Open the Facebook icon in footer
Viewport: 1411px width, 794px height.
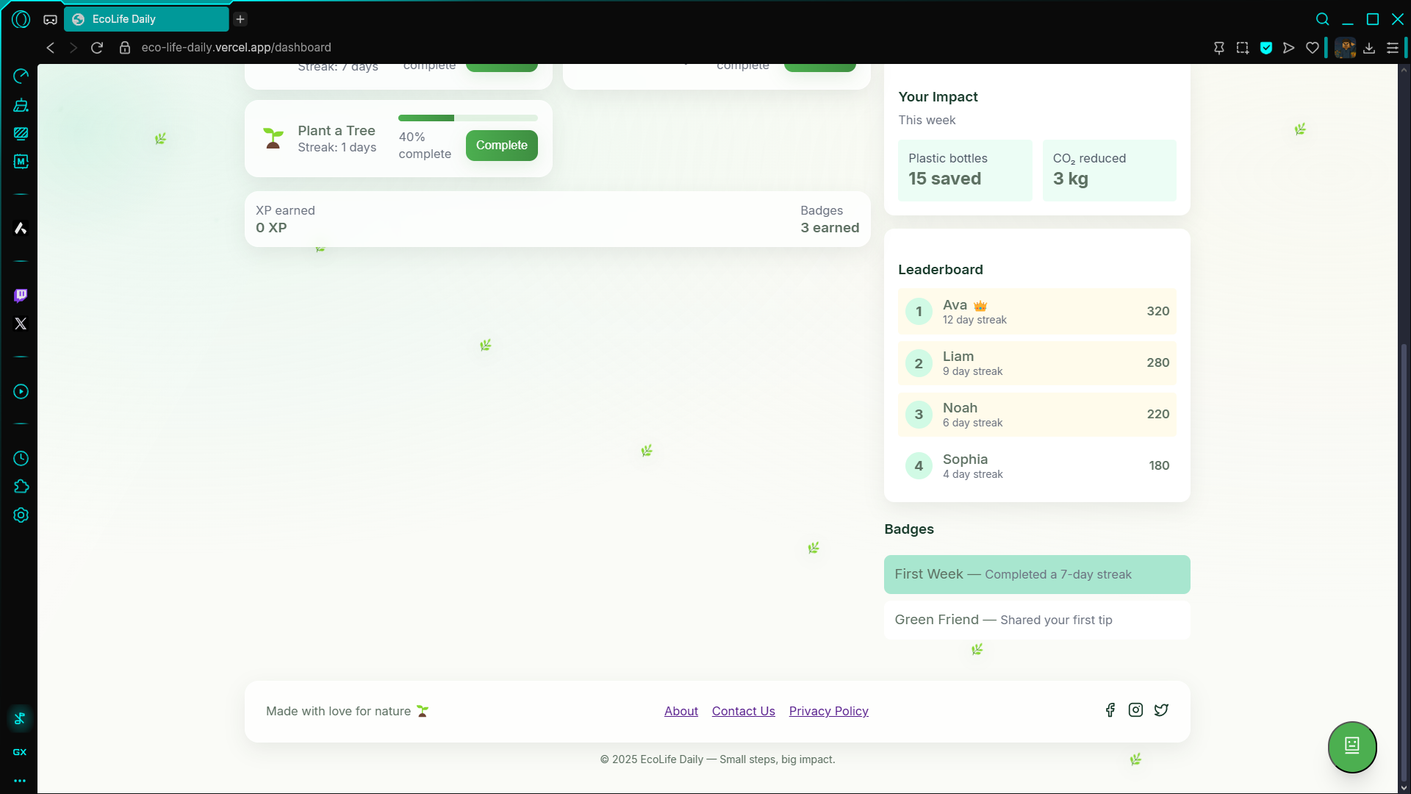[1110, 710]
